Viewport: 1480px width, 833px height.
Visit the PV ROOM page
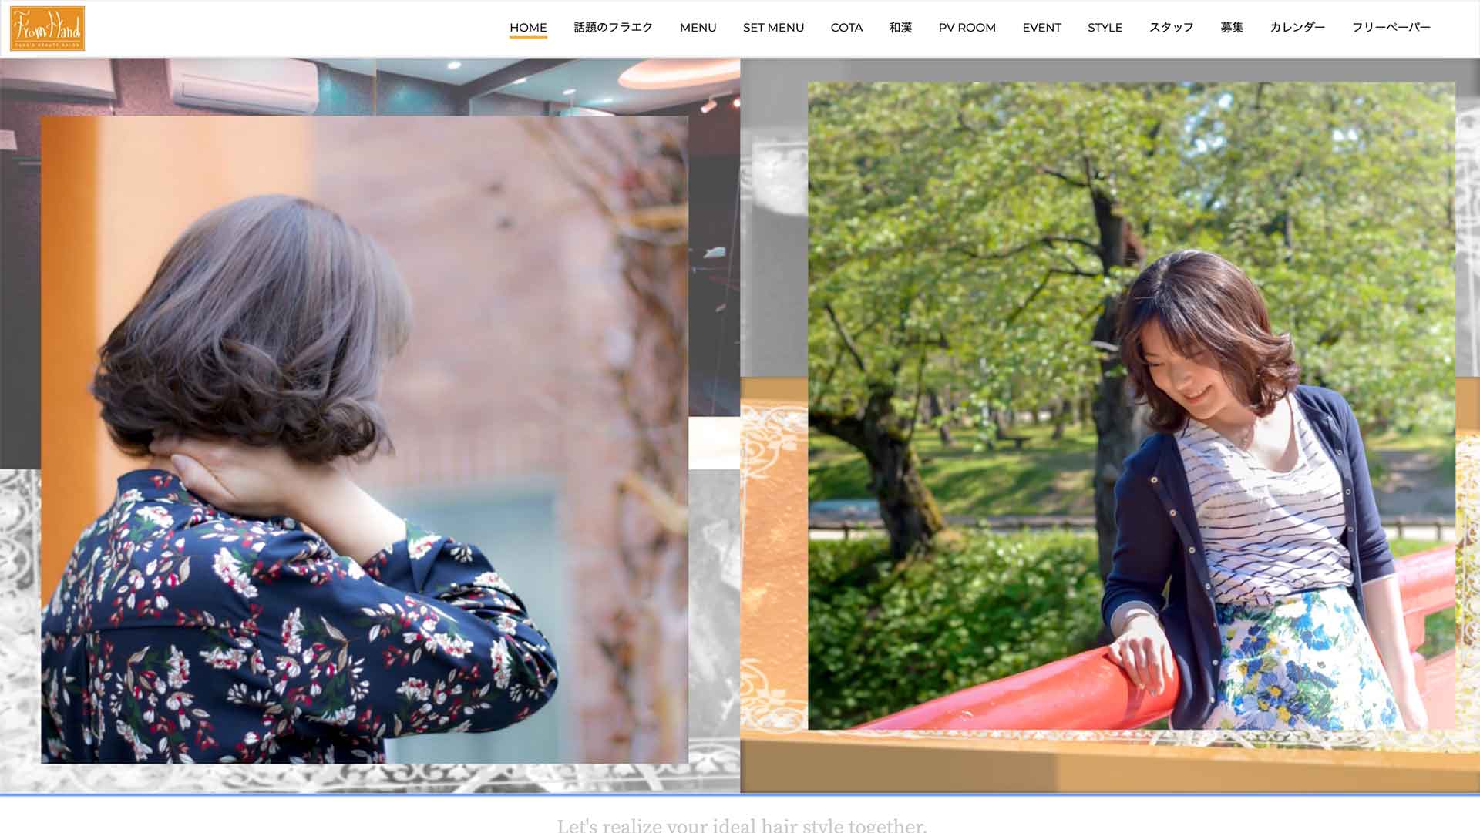(x=967, y=28)
